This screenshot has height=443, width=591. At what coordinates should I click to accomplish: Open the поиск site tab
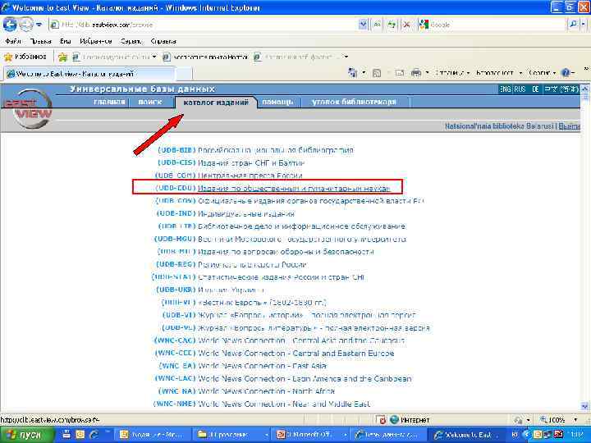(150, 102)
